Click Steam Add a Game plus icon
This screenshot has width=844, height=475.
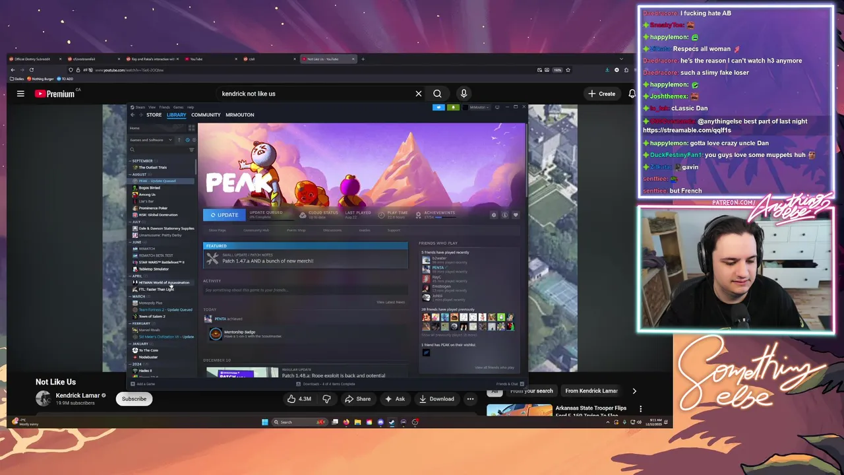click(133, 384)
